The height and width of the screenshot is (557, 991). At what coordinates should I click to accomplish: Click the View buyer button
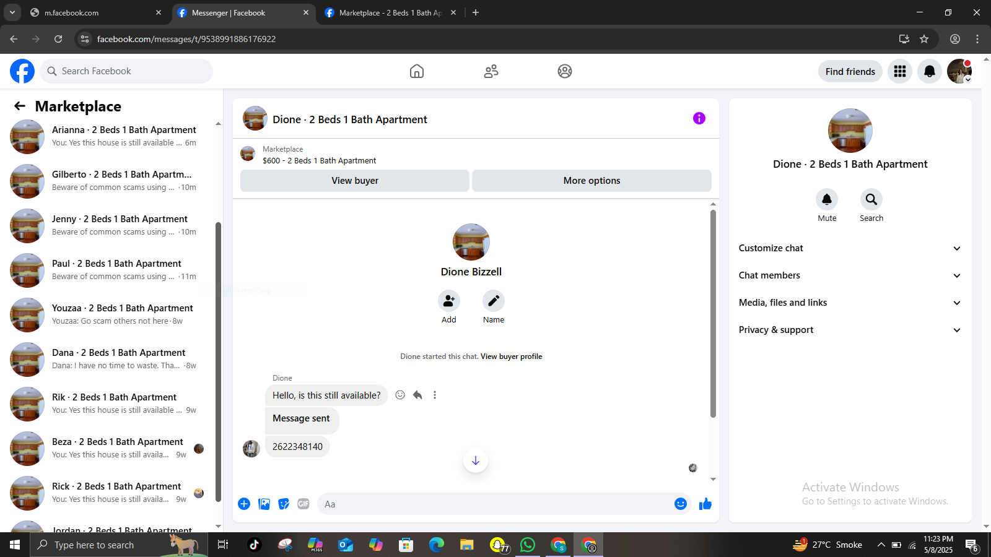[355, 181]
